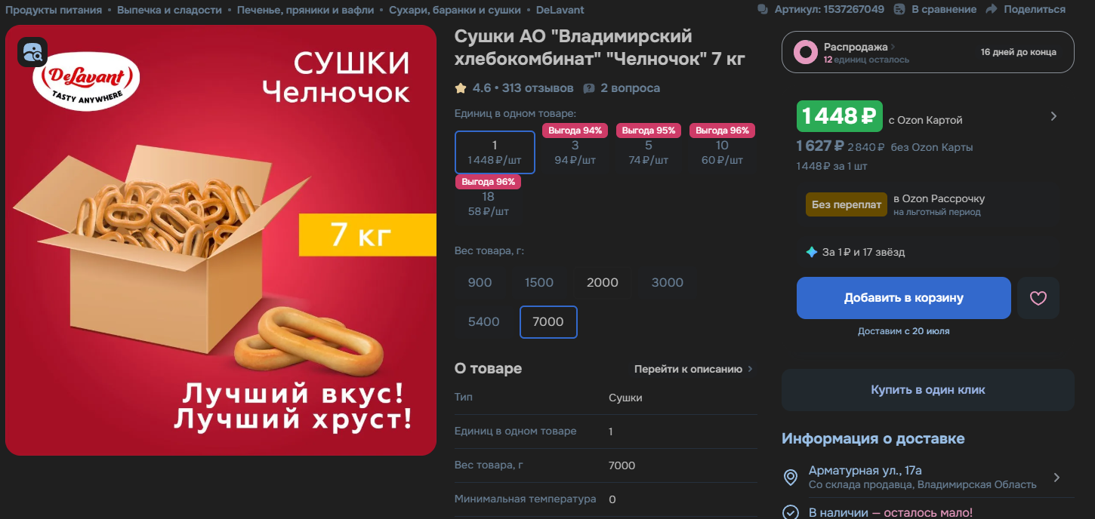The width and height of the screenshot is (1095, 519).
Task: Click the share arrow icon
Action: pos(991,10)
